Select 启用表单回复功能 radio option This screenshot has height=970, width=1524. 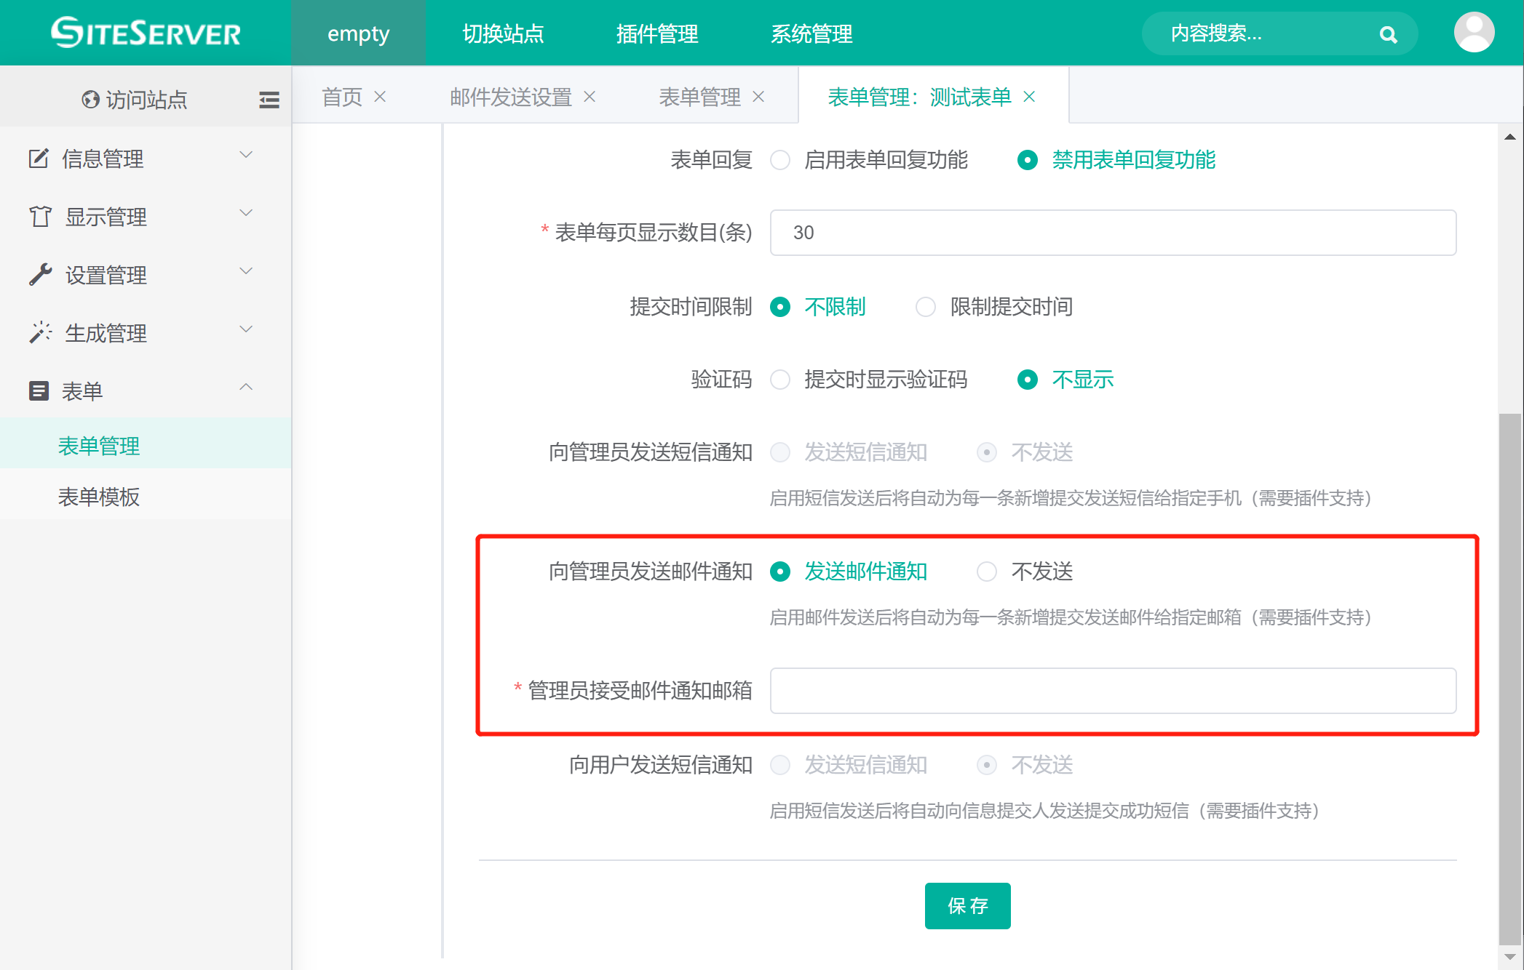coord(780,160)
